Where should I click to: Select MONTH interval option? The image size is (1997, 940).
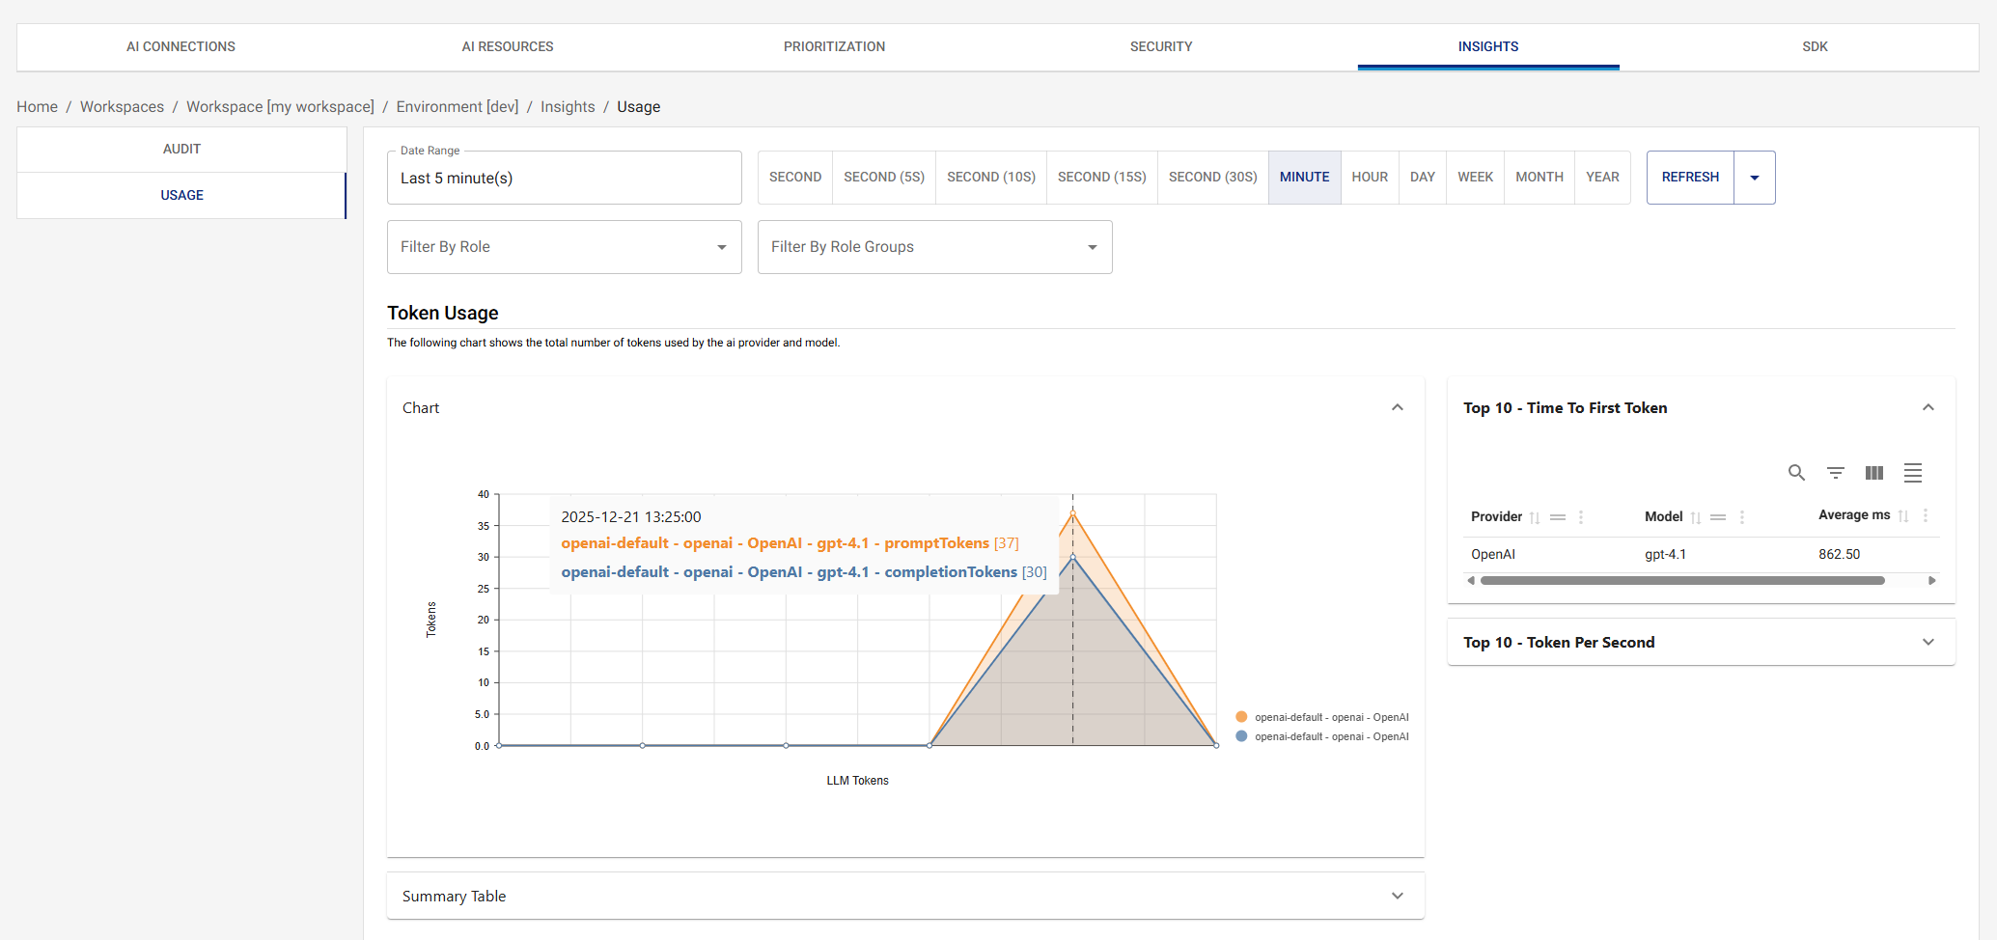pyautogui.click(x=1539, y=178)
